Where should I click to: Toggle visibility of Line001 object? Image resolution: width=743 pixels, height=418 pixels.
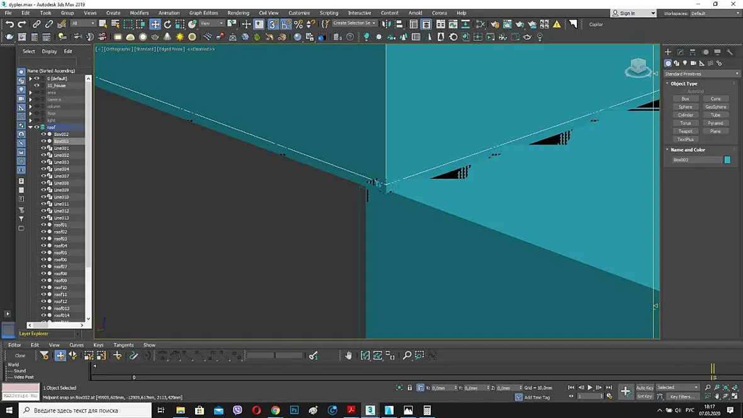tap(43, 148)
